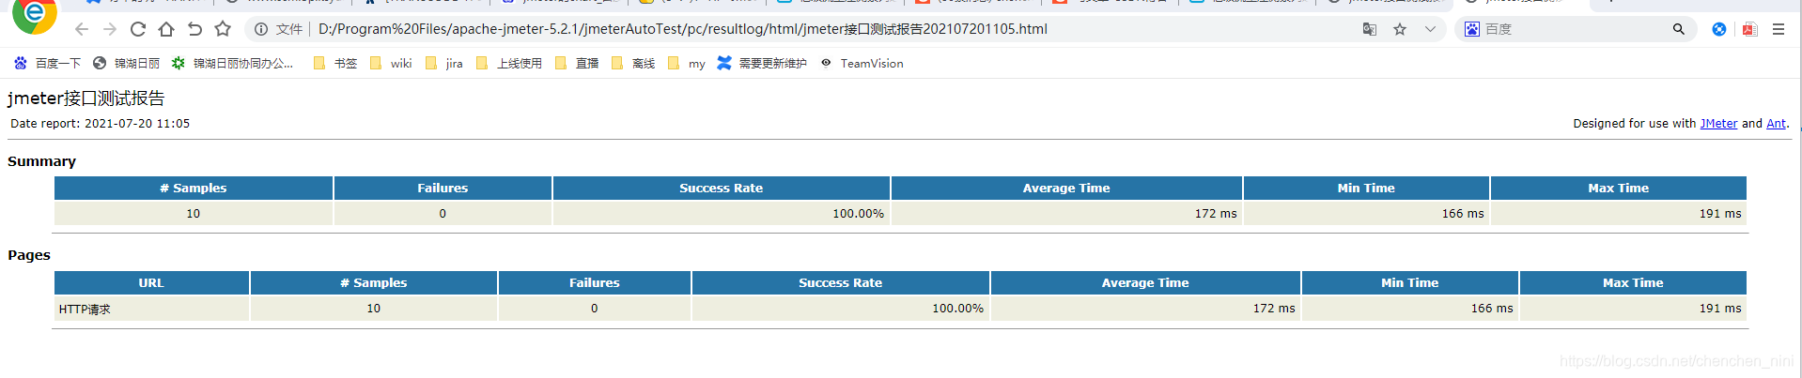Viewport: 1802px width, 378px height.
Task: Open the 锦湖日丽协同办公 bookmark
Action: pos(232,63)
